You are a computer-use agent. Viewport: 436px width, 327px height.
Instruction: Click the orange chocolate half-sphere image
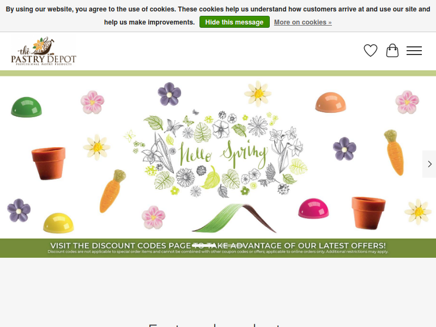tap(330, 102)
